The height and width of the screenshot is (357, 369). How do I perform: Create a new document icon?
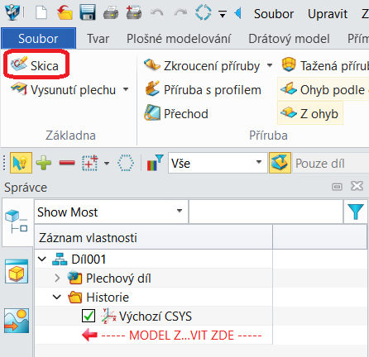(x=41, y=12)
